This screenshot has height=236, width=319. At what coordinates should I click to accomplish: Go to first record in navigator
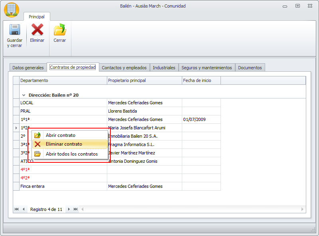[17, 209]
